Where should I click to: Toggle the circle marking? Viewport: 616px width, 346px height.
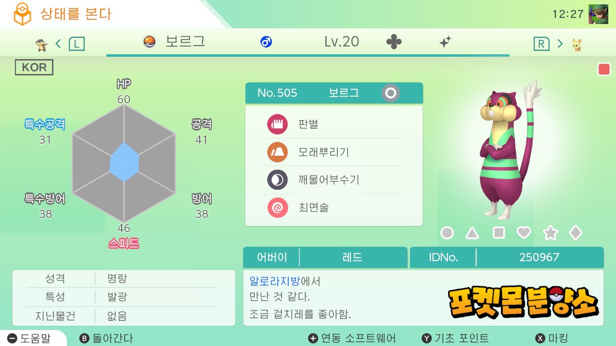[447, 233]
